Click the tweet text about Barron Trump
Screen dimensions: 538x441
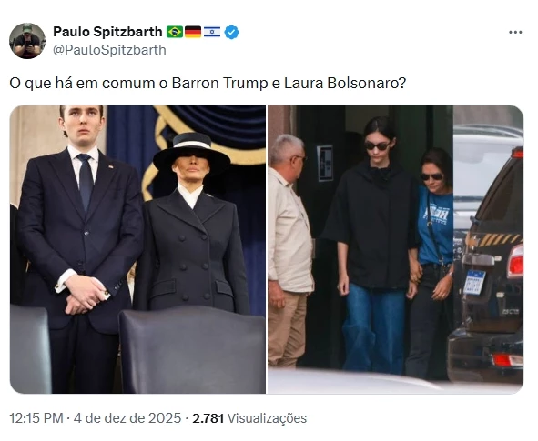pos(208,84)
